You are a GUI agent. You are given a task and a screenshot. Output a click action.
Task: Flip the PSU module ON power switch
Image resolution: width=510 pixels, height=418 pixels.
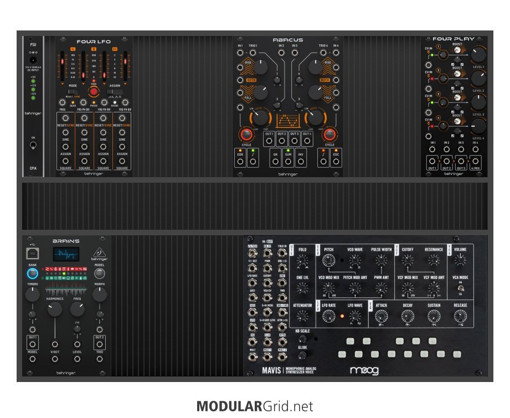[x=33, y=146]
